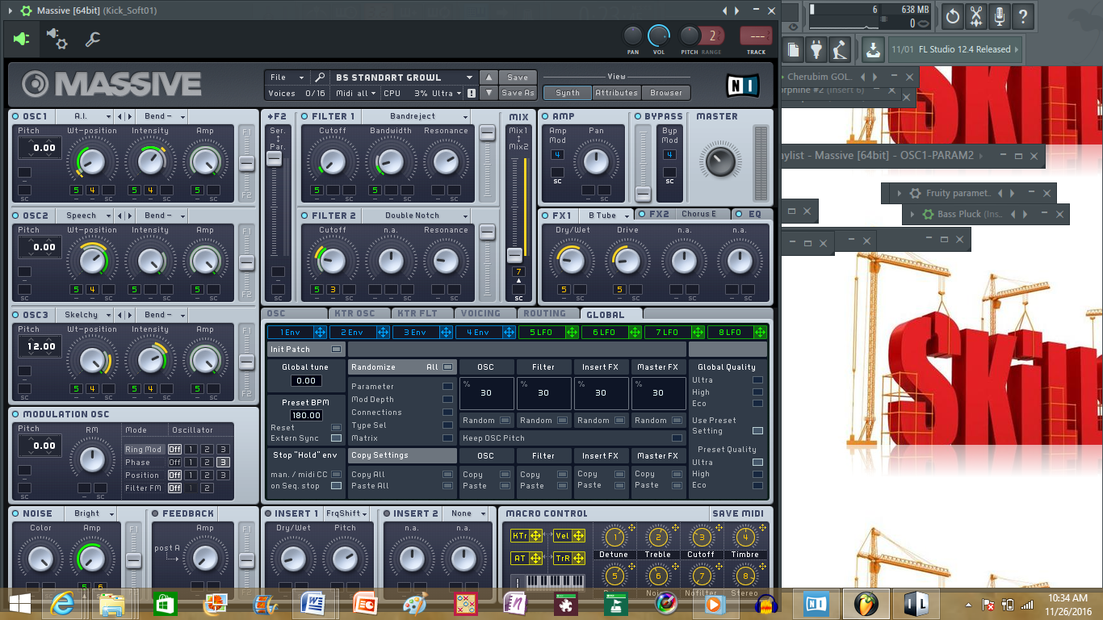
Task: Click the Windows Start button
Action: [x=19, y=604]
